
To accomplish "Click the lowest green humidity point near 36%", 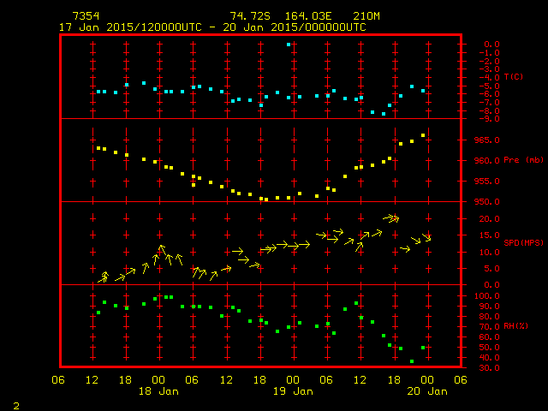I will pyautogui.click(x=412, y=361).
